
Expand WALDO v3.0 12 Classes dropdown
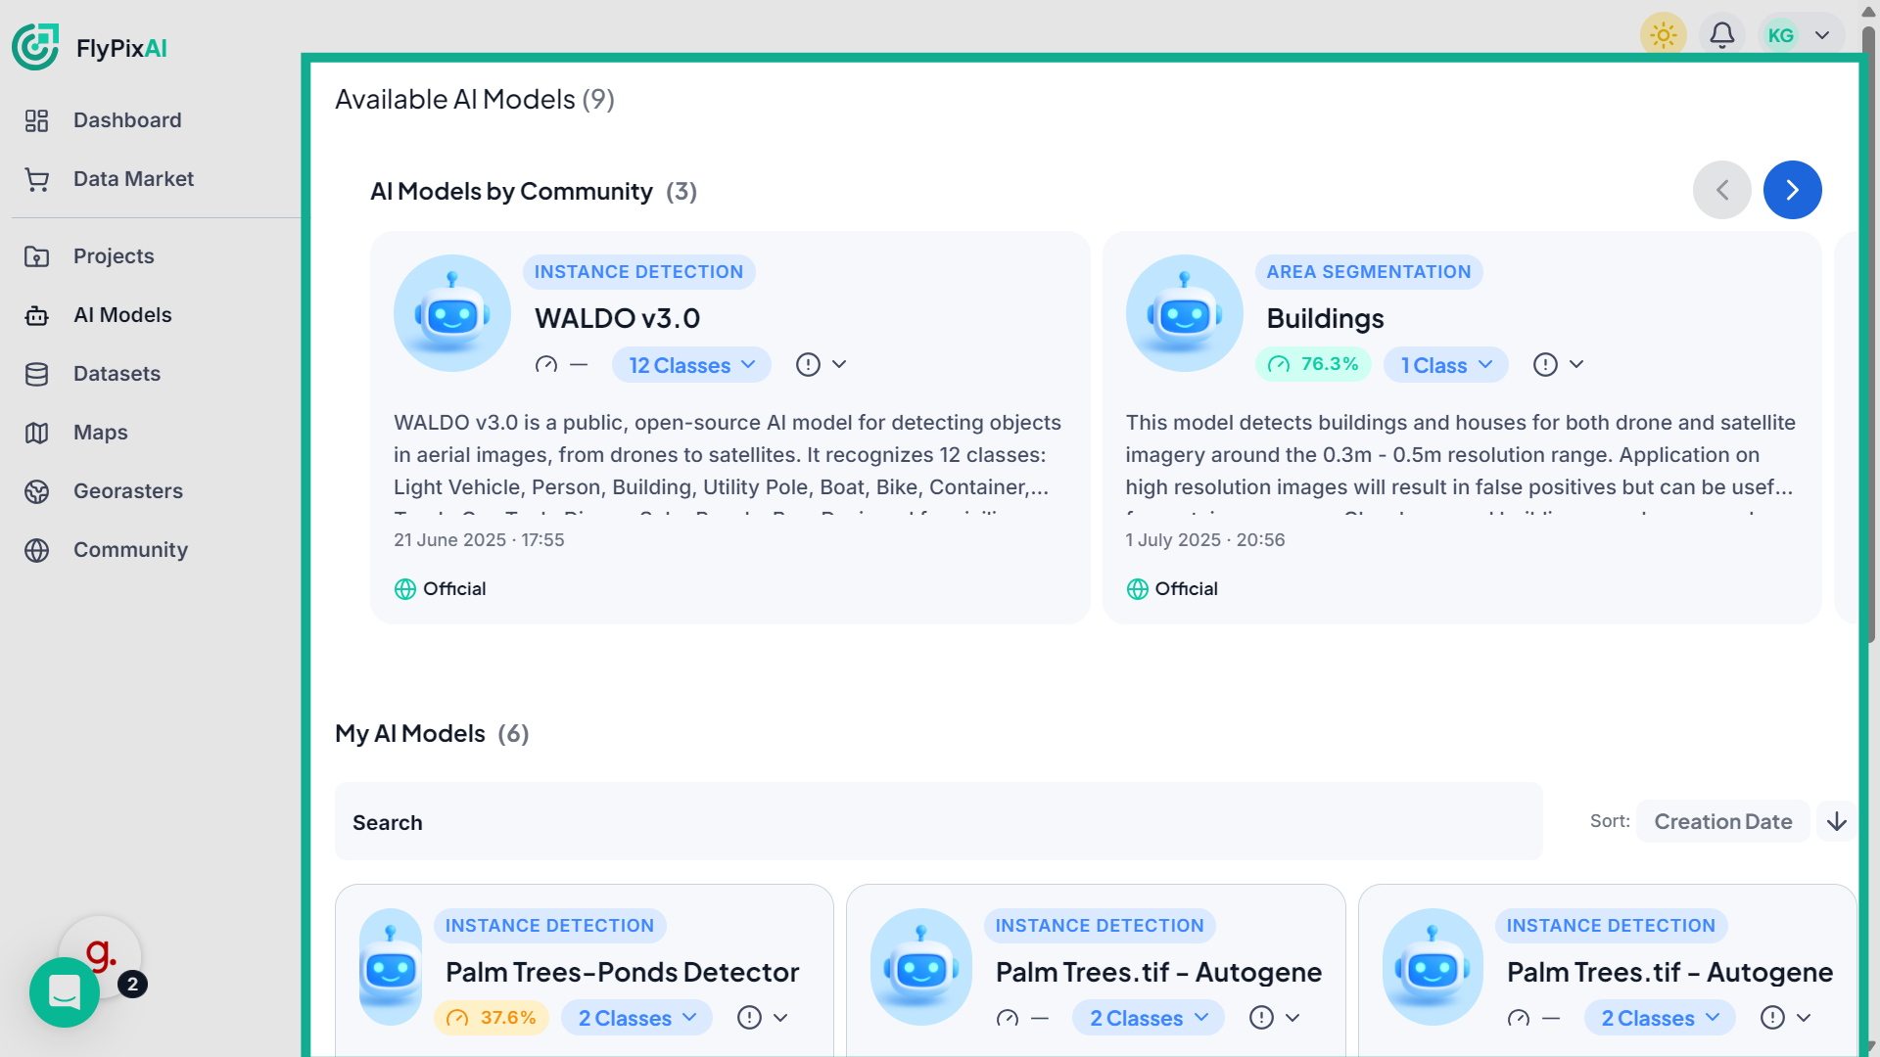691,365
